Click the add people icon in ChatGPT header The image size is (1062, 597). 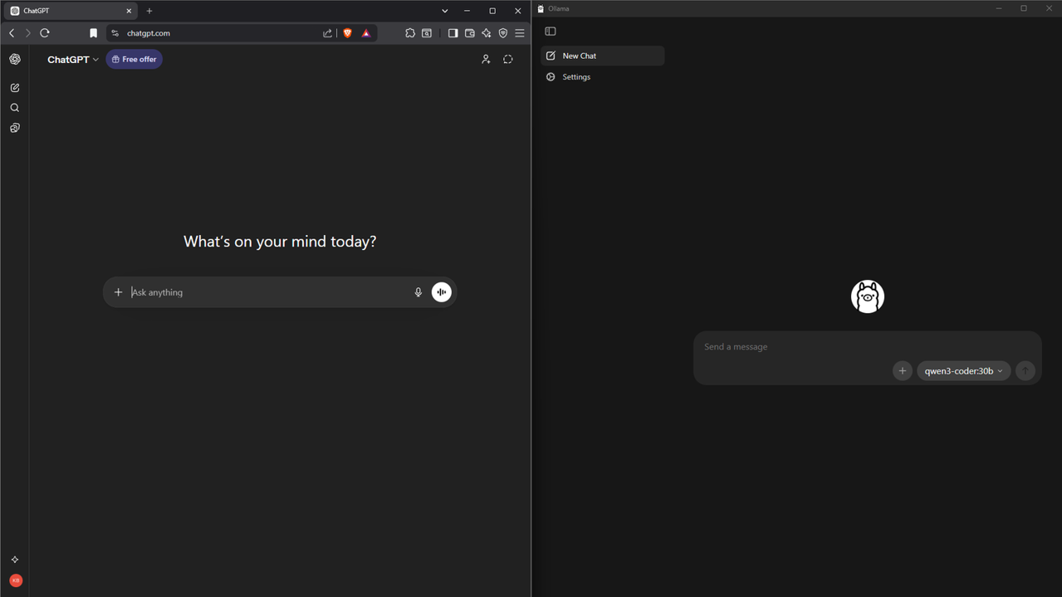click(x=486, y=59)
